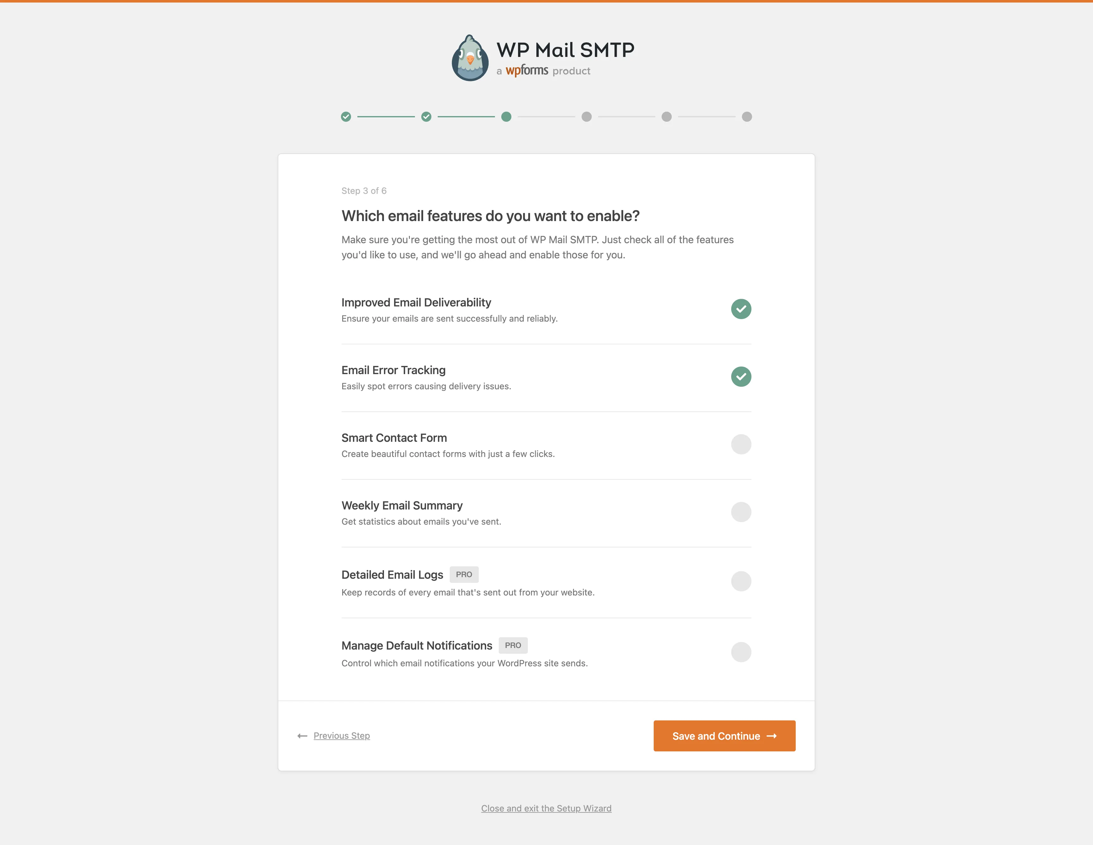Disable the Improved Email Deliverability toggle

point(741,309)
